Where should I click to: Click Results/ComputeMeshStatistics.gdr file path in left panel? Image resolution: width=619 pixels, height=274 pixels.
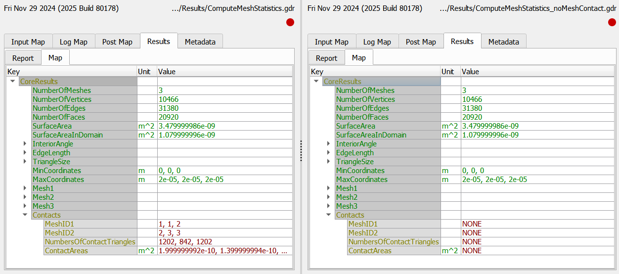point(232,8)
